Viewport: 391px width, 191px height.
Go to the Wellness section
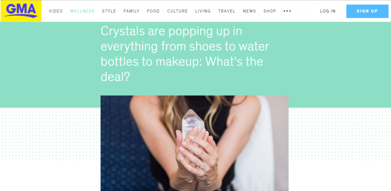tap(82, 11)
